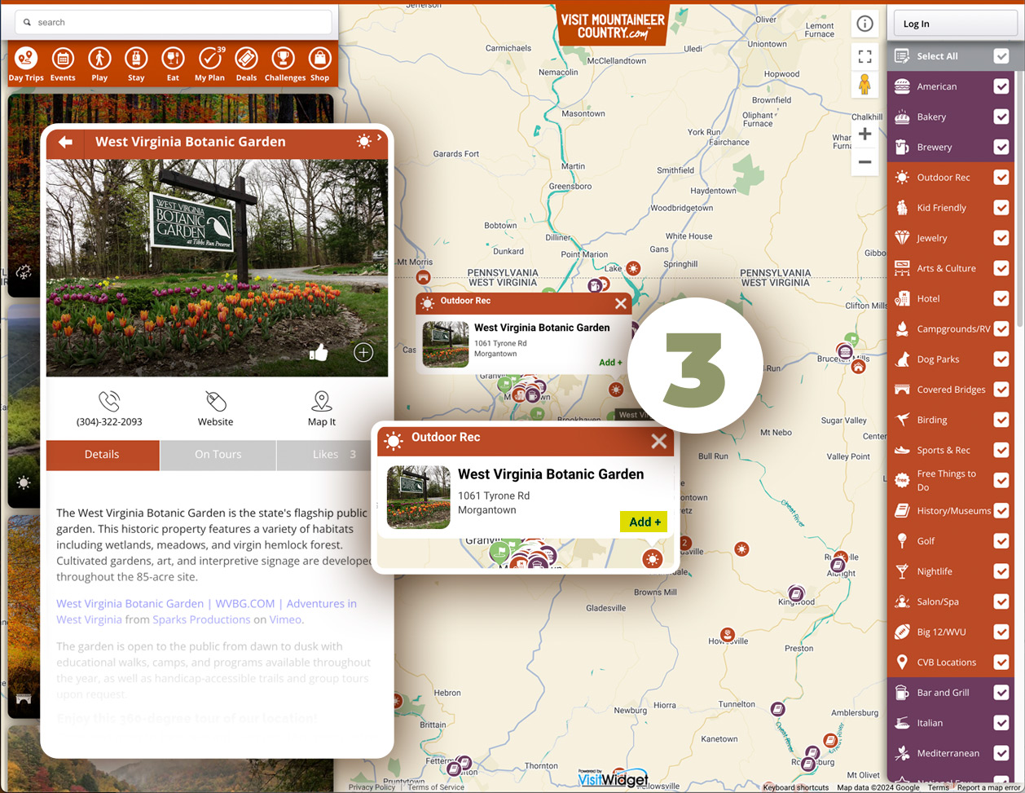The image size is (1025, 793).
Task: Select the Dog Parks icon
Action: 902,359
